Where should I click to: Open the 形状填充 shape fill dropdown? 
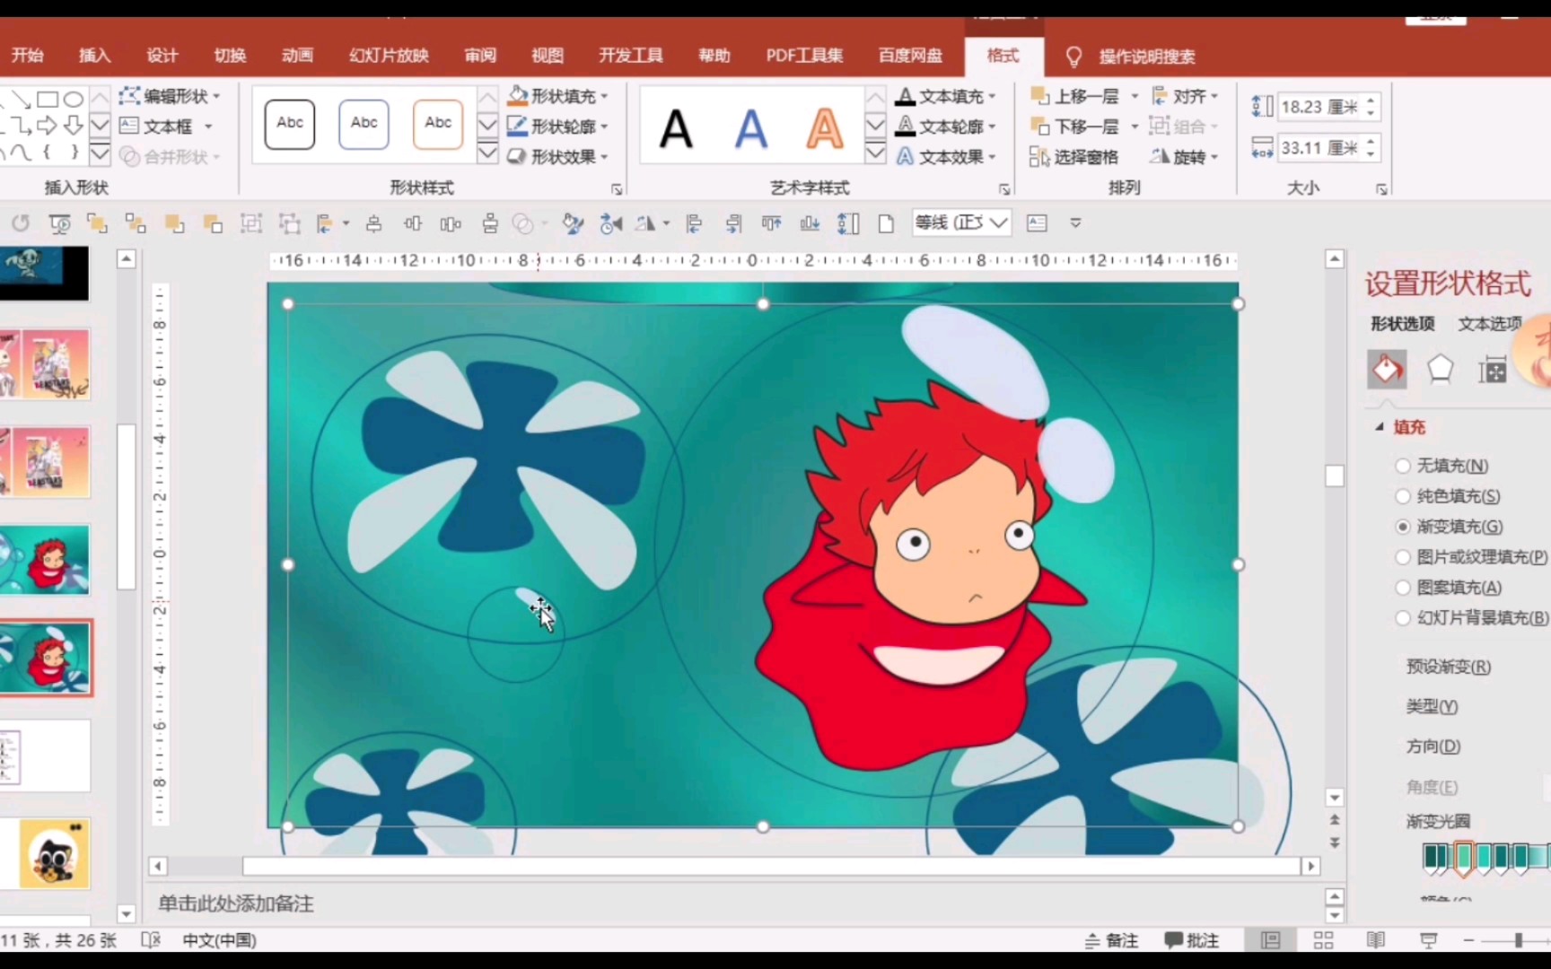pos(557,96)
